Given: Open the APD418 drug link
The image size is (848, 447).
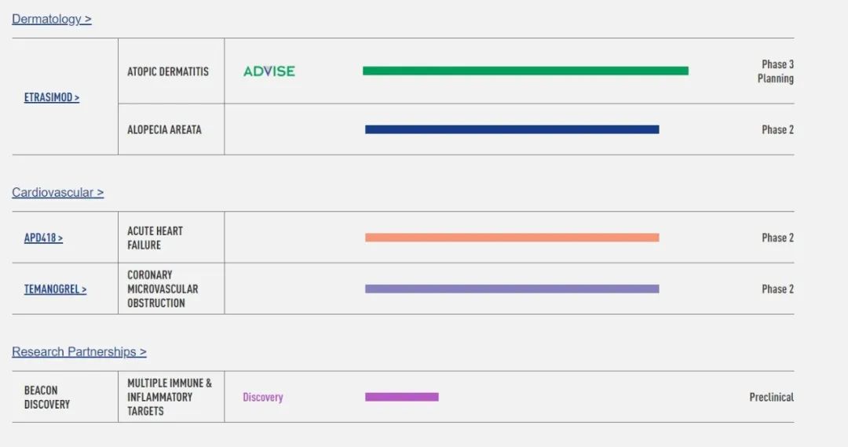Looking at the screenshot, I should point(43,238).
